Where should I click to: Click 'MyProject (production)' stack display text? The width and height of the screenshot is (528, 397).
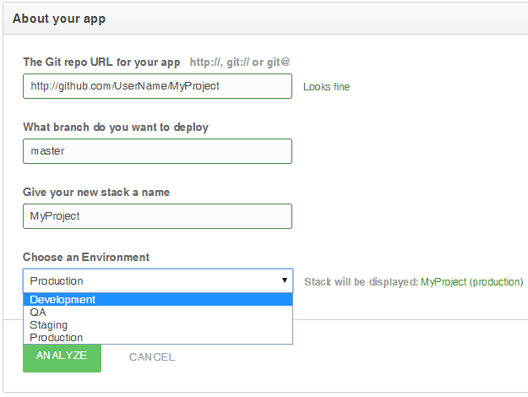tap(471, 282)
